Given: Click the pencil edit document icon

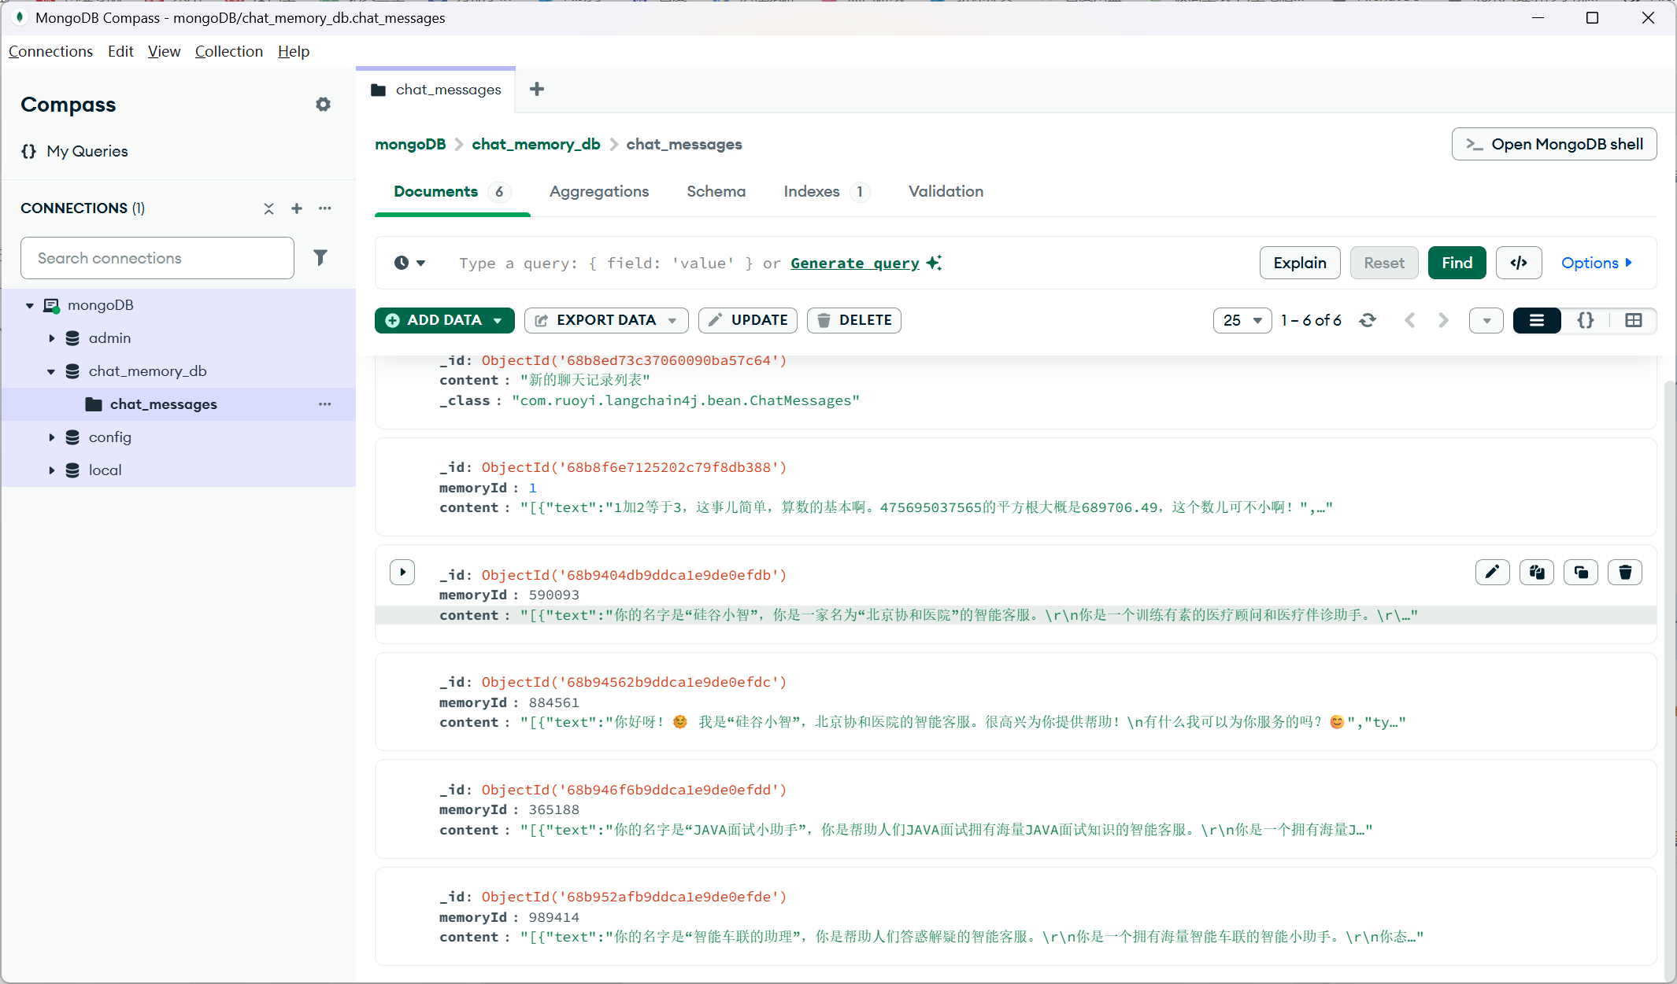Looking at the screenshot, I should 1492,572.
